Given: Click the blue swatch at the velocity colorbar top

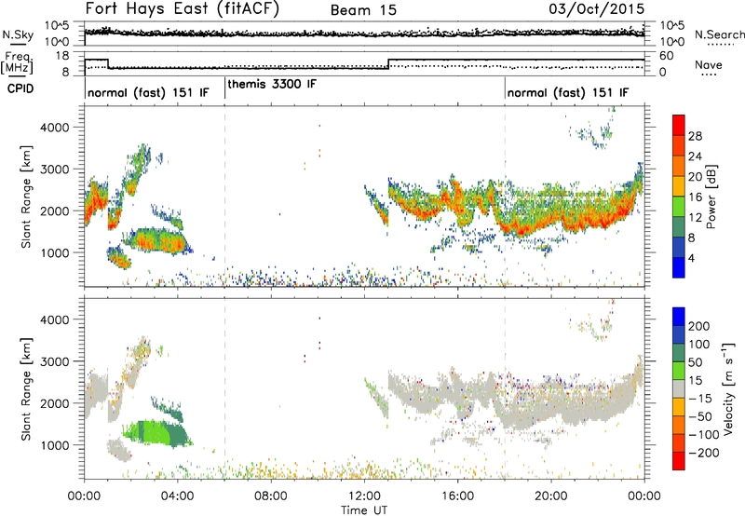Looking at the screenshot, I should coord(679,317).
